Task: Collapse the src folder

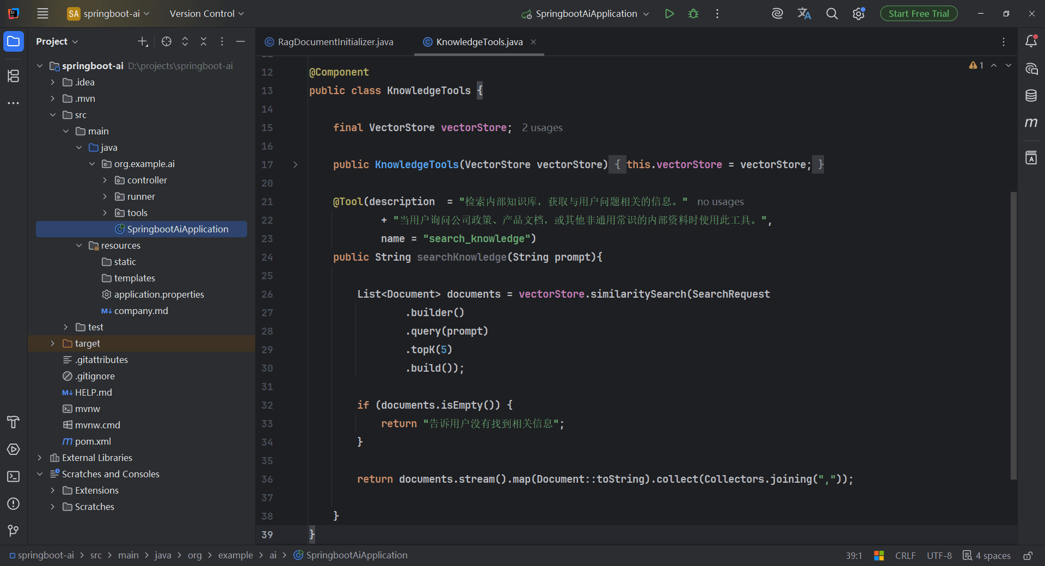Action: tap(53, 115)
